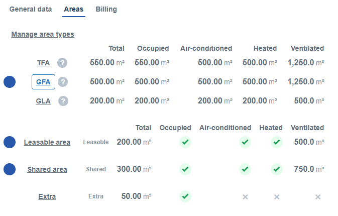The height and width of the screenshot is (216, 338).
Task: Toggle the Heated cross mark for Extra
Action: (x=277, y=197)
